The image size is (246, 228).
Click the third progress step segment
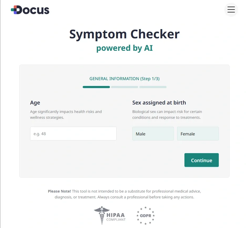pos(153,87)
